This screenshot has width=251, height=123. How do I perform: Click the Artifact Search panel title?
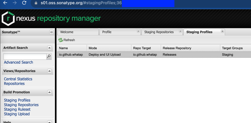point(16,48)
